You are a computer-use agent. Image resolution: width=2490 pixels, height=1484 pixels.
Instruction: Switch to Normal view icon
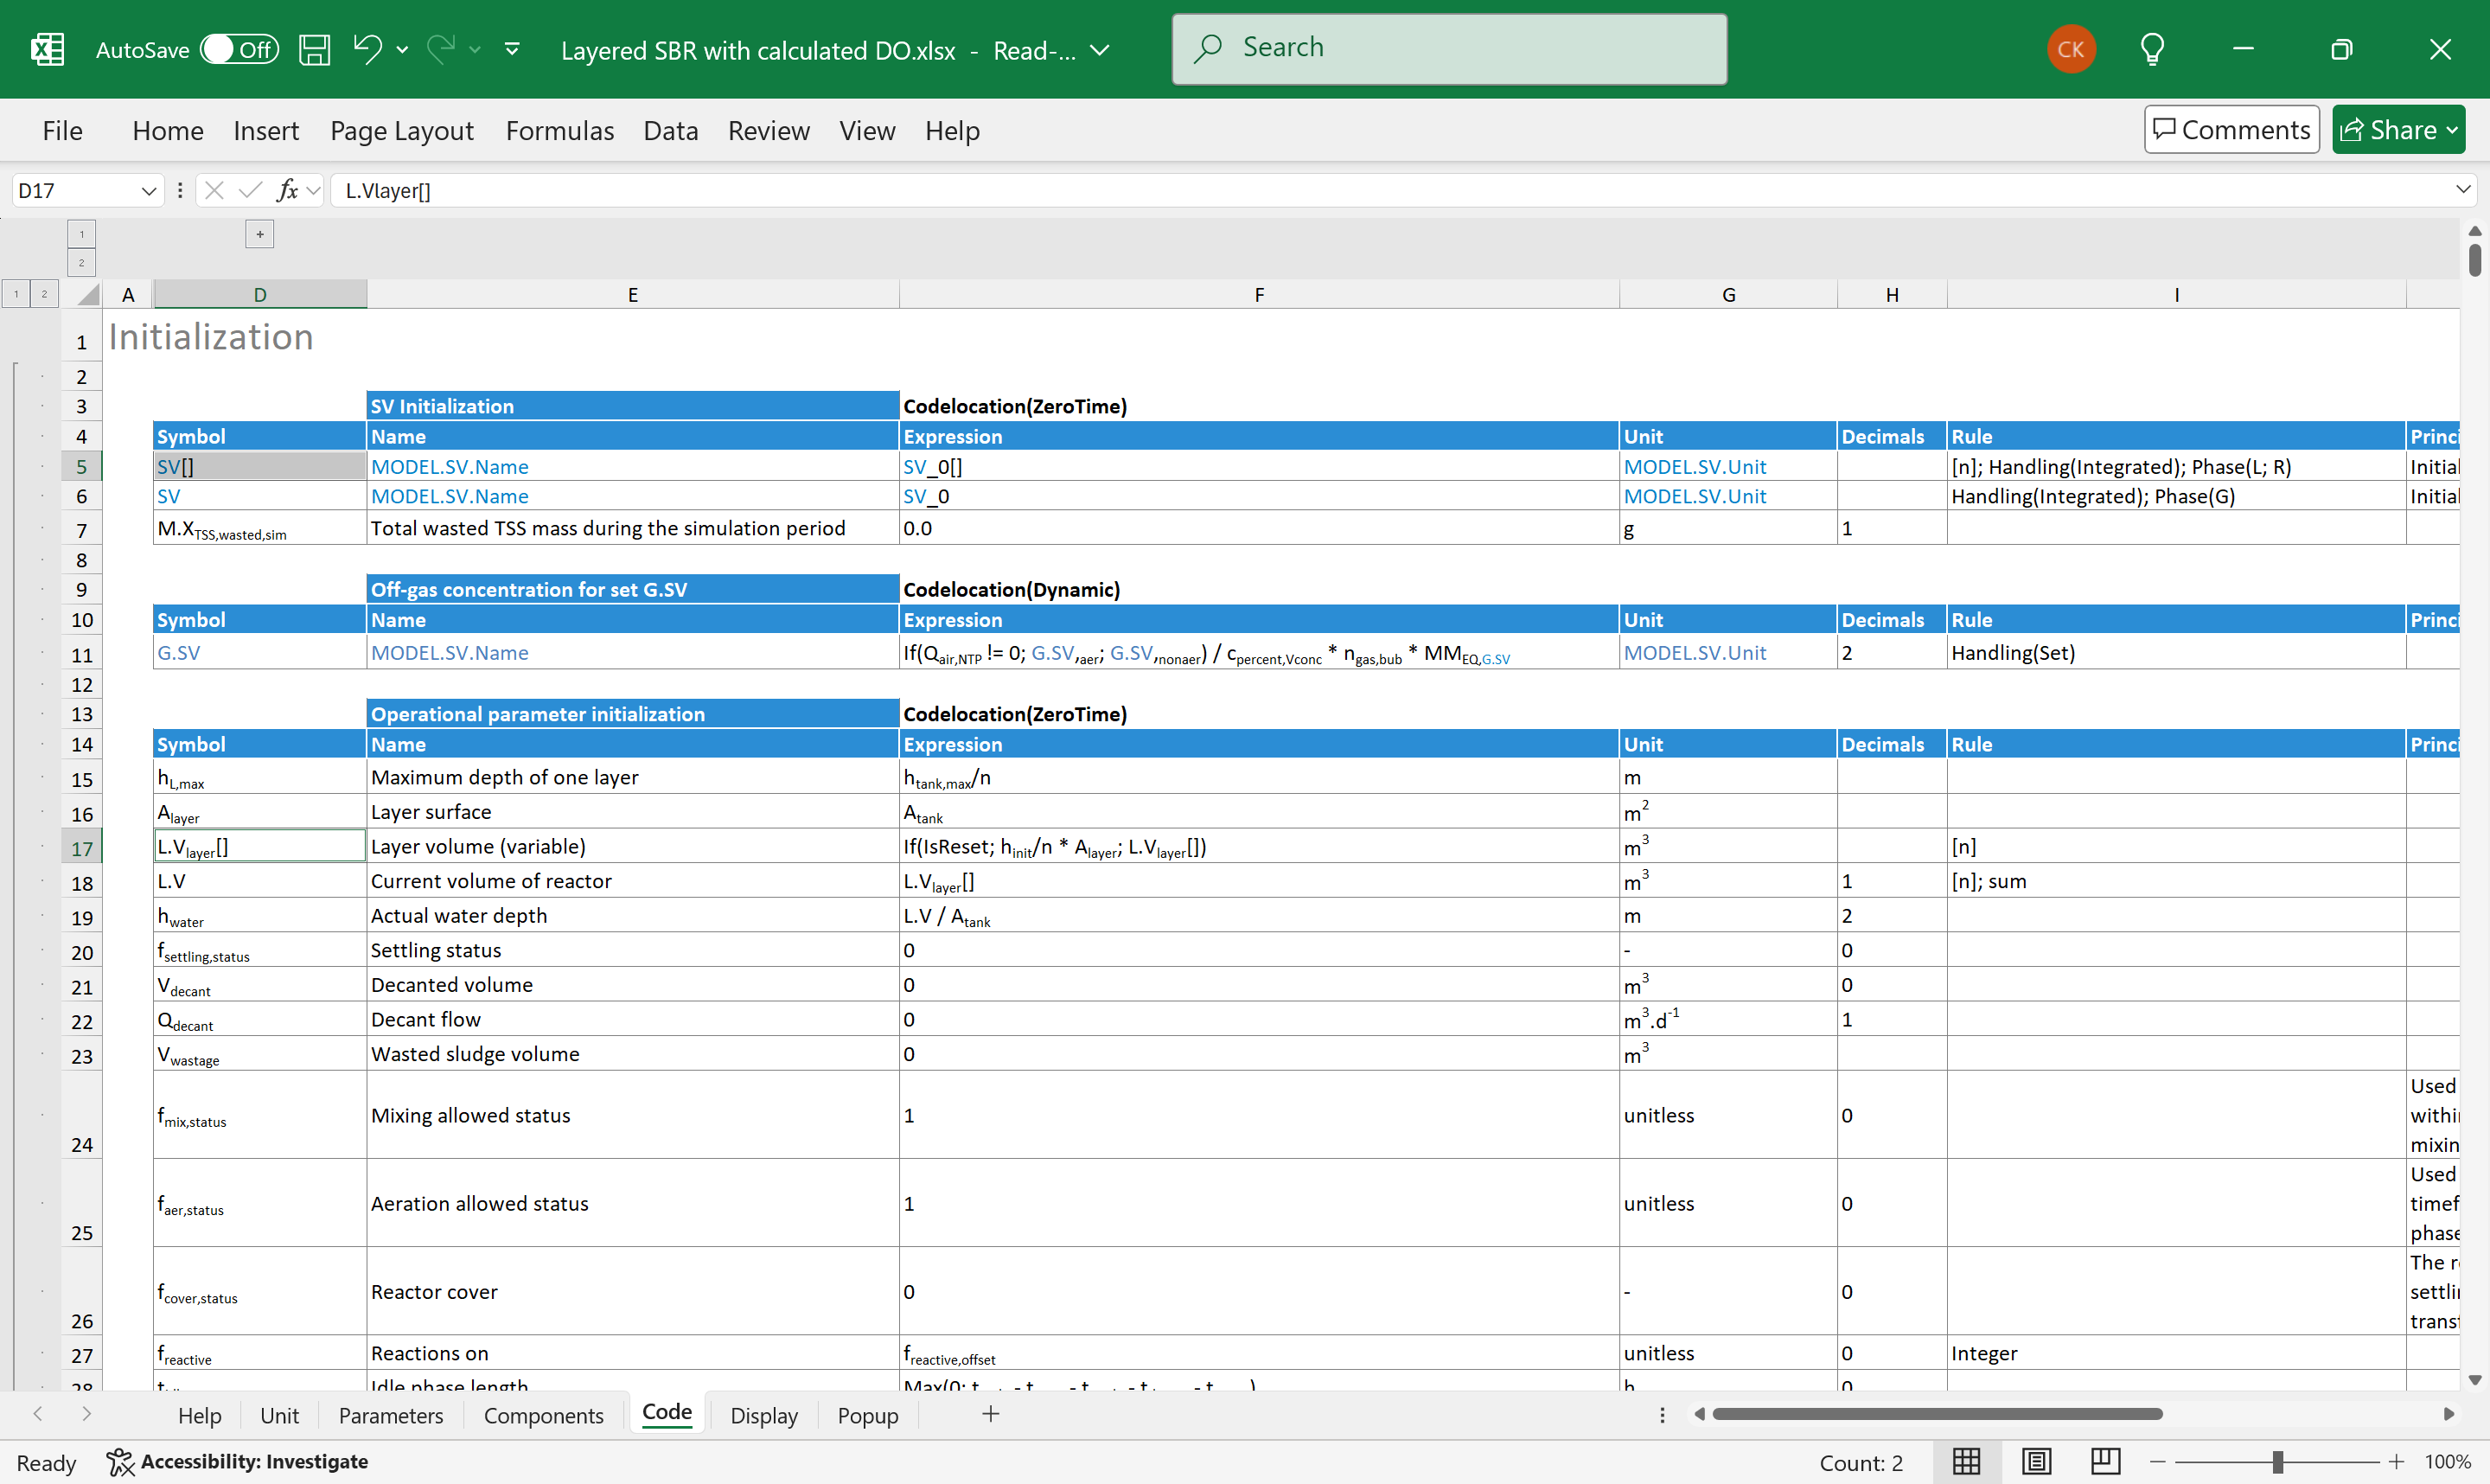pyautogui.click(x=1966, y=1461)
